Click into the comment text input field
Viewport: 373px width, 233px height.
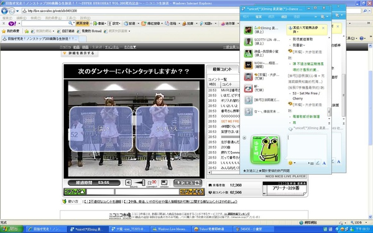pyautogui.click(x=147, y=191)
